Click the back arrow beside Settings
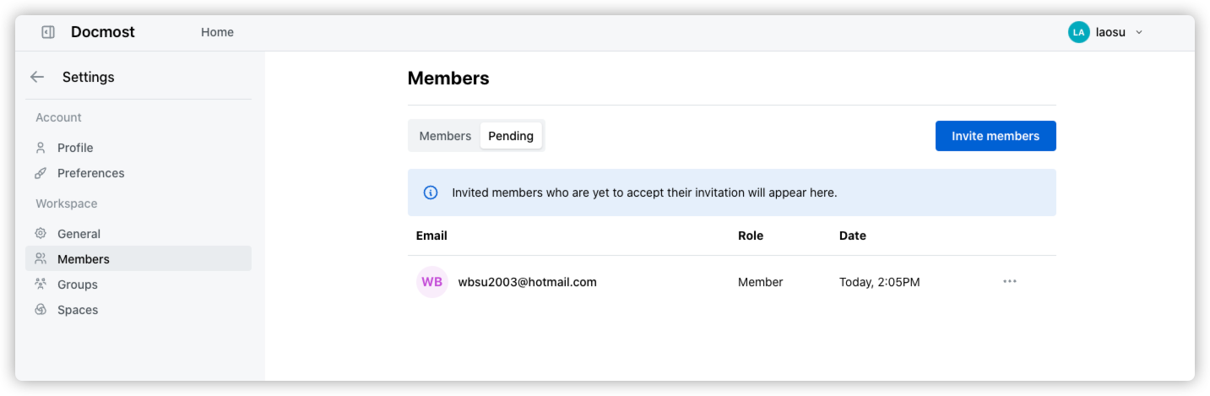Viewport: 1210px width, 396px height. 37,77
